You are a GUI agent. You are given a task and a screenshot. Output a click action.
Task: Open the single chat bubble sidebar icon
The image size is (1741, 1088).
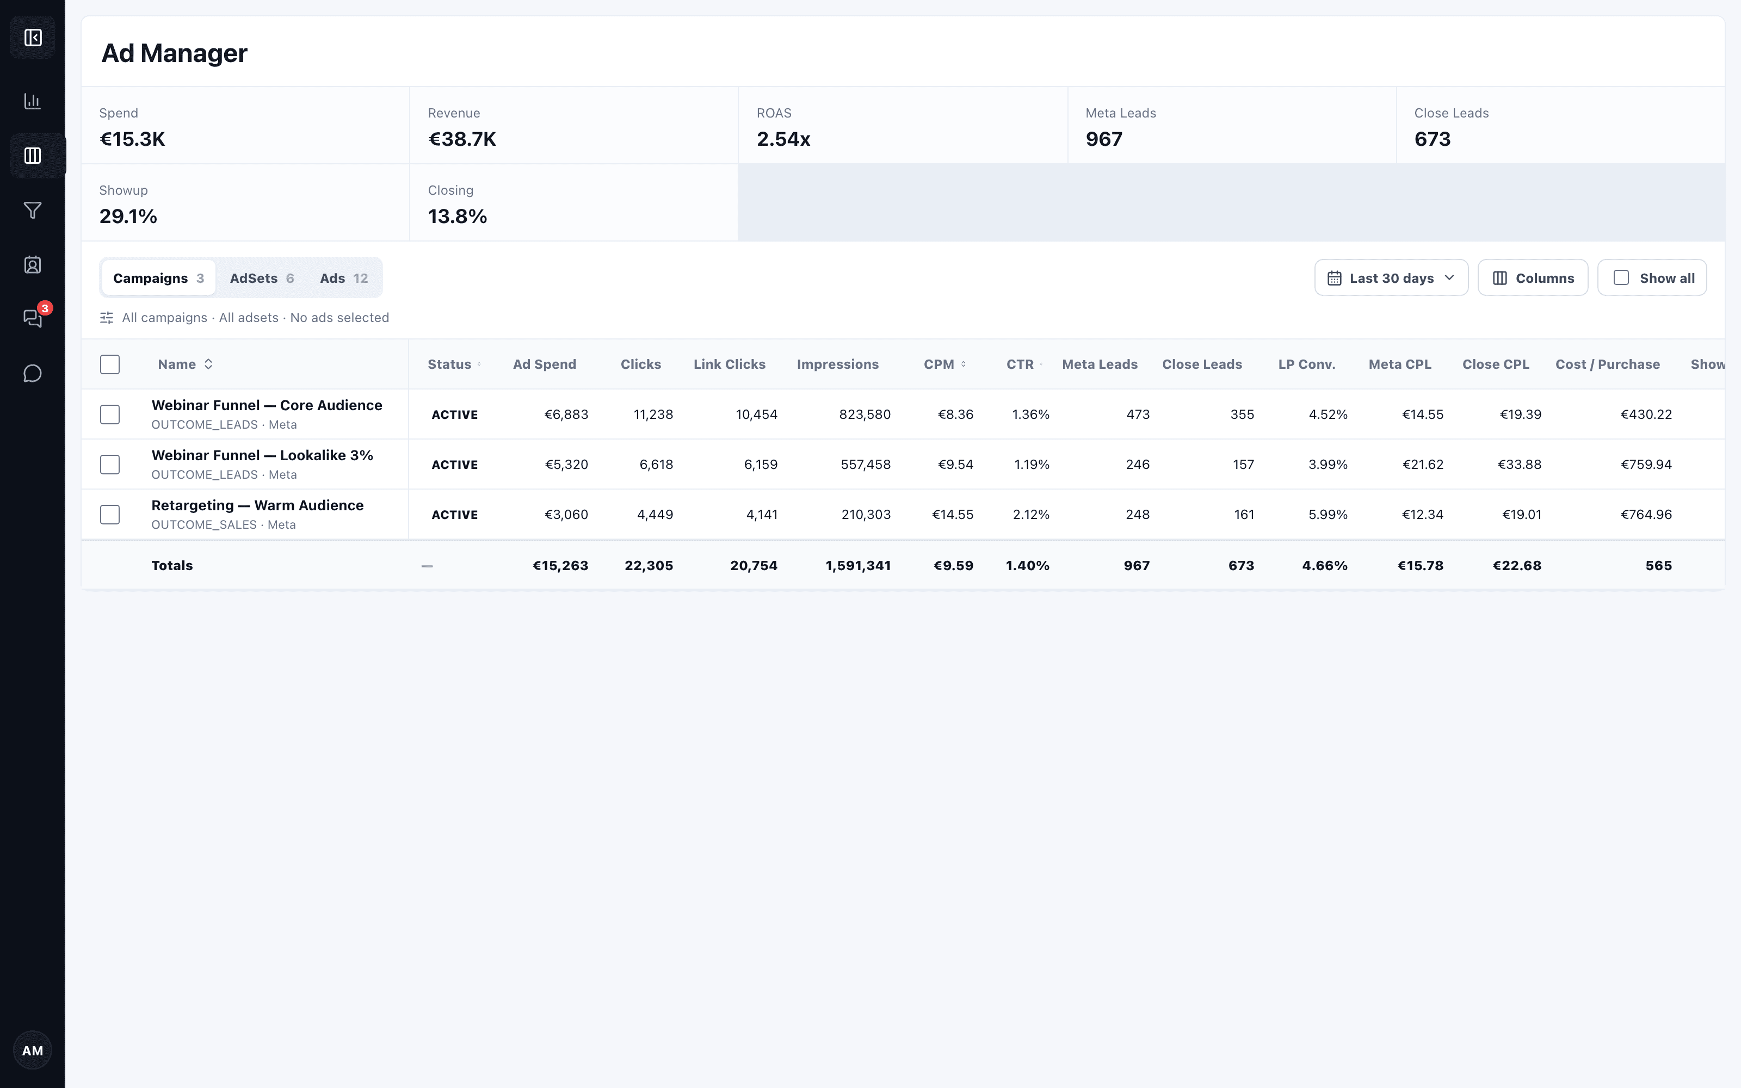click(33, 374)
